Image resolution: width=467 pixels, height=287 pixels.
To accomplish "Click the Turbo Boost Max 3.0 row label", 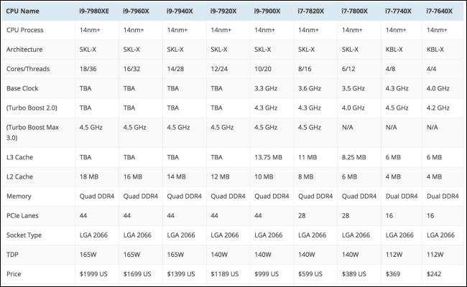I will click(x=32, y=132).
